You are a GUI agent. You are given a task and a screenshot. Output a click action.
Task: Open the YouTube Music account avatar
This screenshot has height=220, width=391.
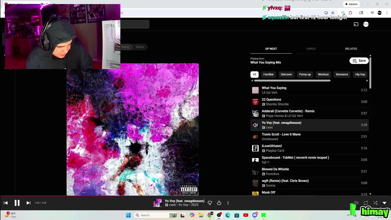tap(366, 24)
